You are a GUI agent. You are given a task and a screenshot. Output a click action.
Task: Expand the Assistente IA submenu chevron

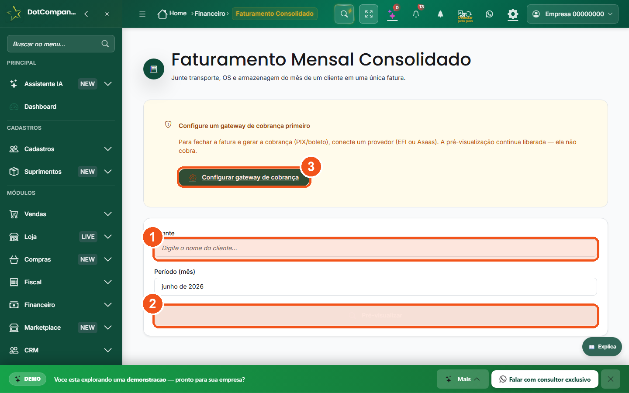point(108,84)
